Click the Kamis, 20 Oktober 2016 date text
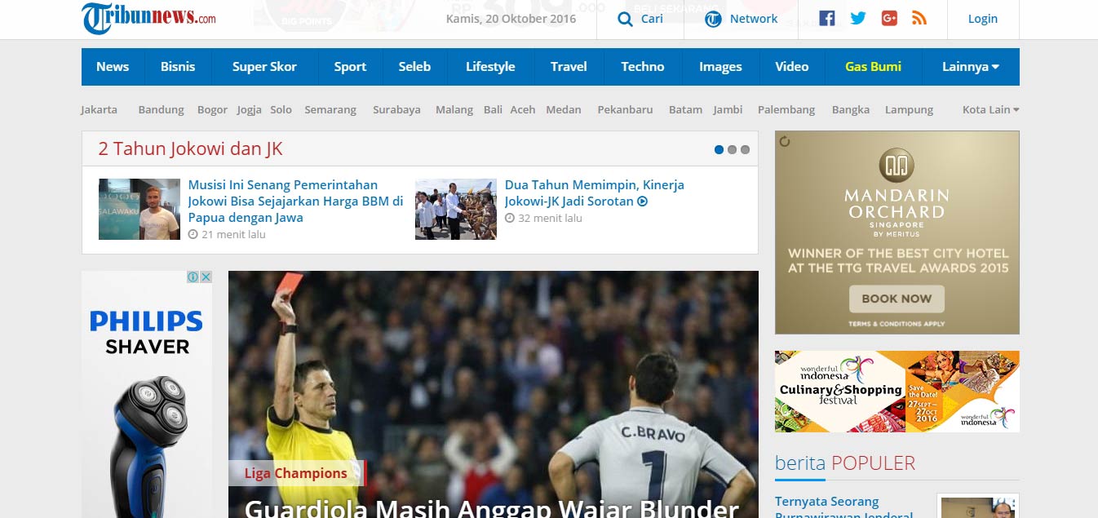This screenshot has height=518, width=1098. (511, 19)
